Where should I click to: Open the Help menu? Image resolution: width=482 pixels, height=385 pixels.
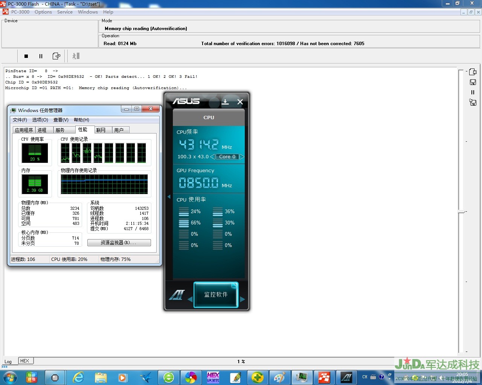pos(108,12)
